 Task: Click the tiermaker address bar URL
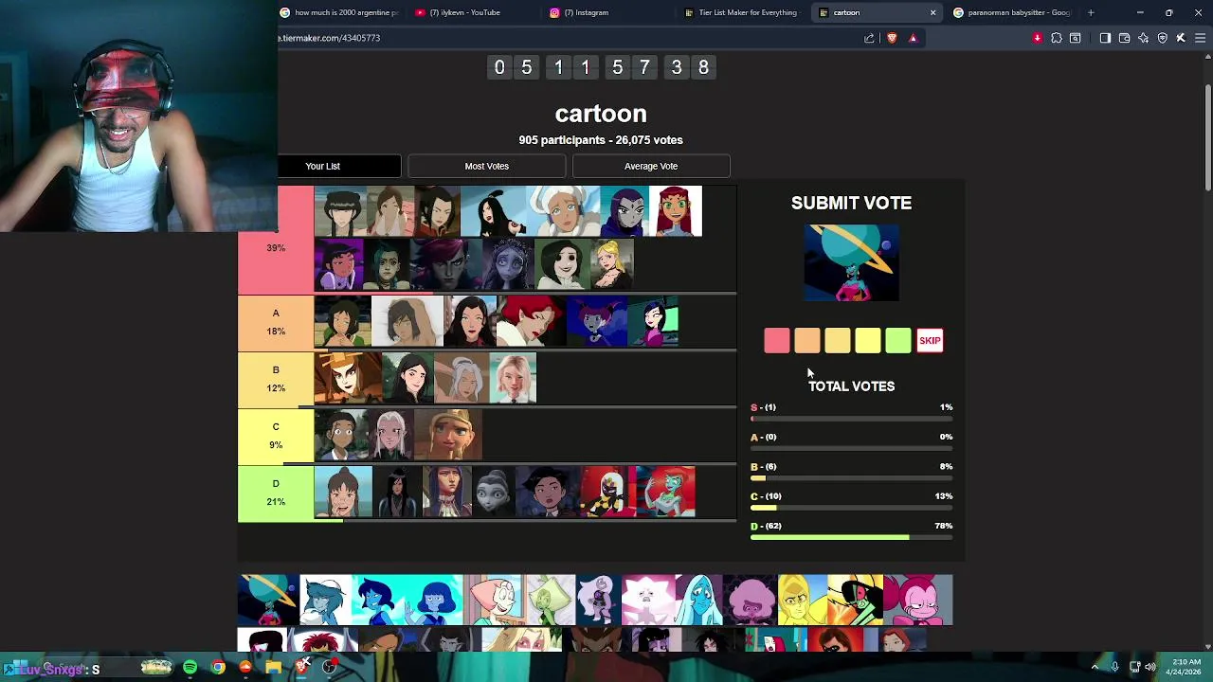pos(329,38)
